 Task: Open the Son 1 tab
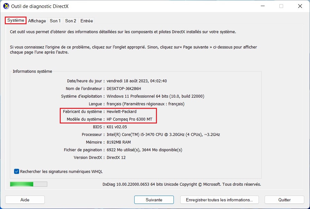[x=55, y=21]
